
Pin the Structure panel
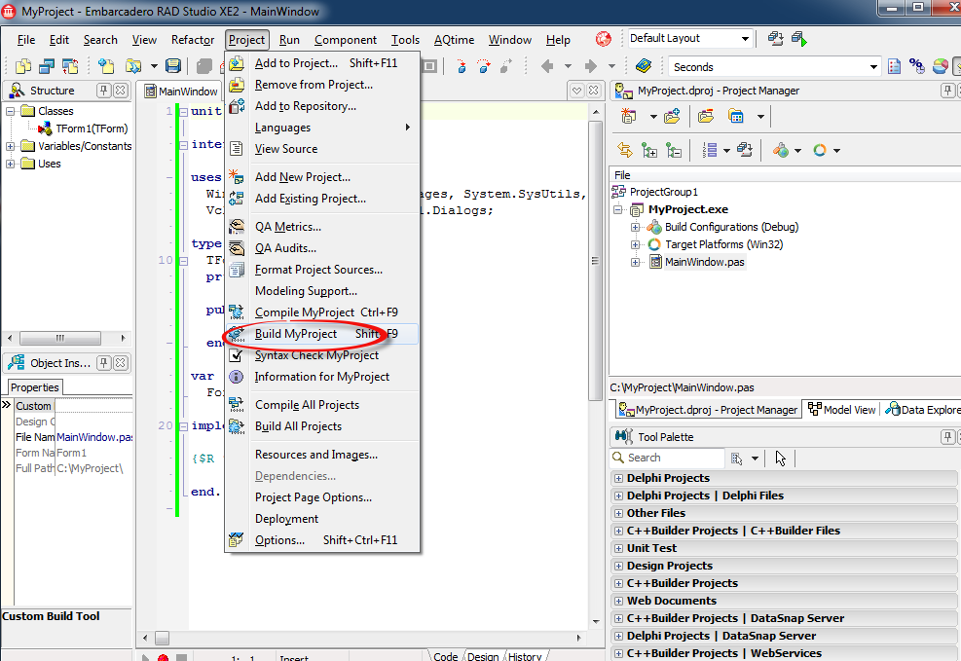click(x=103, y=91)
